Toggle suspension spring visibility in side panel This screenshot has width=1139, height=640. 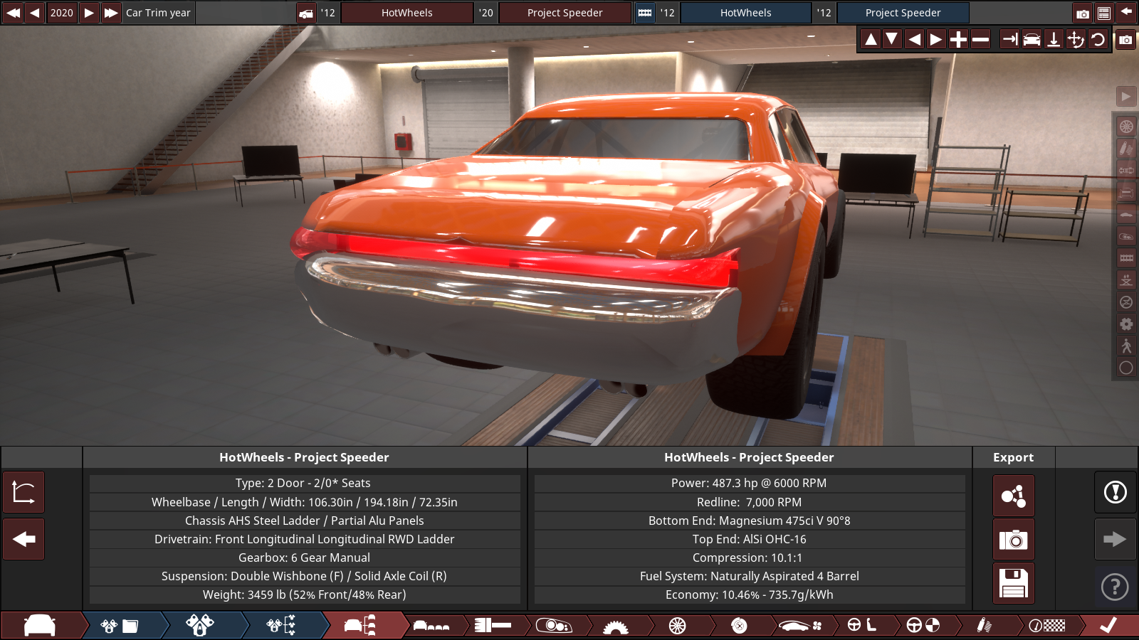(1126, 149)
